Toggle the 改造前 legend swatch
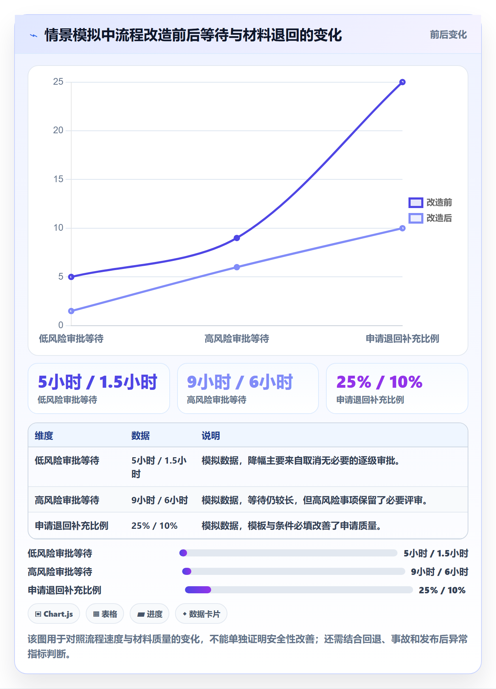 pyautogui.click(x=416, y=202)
